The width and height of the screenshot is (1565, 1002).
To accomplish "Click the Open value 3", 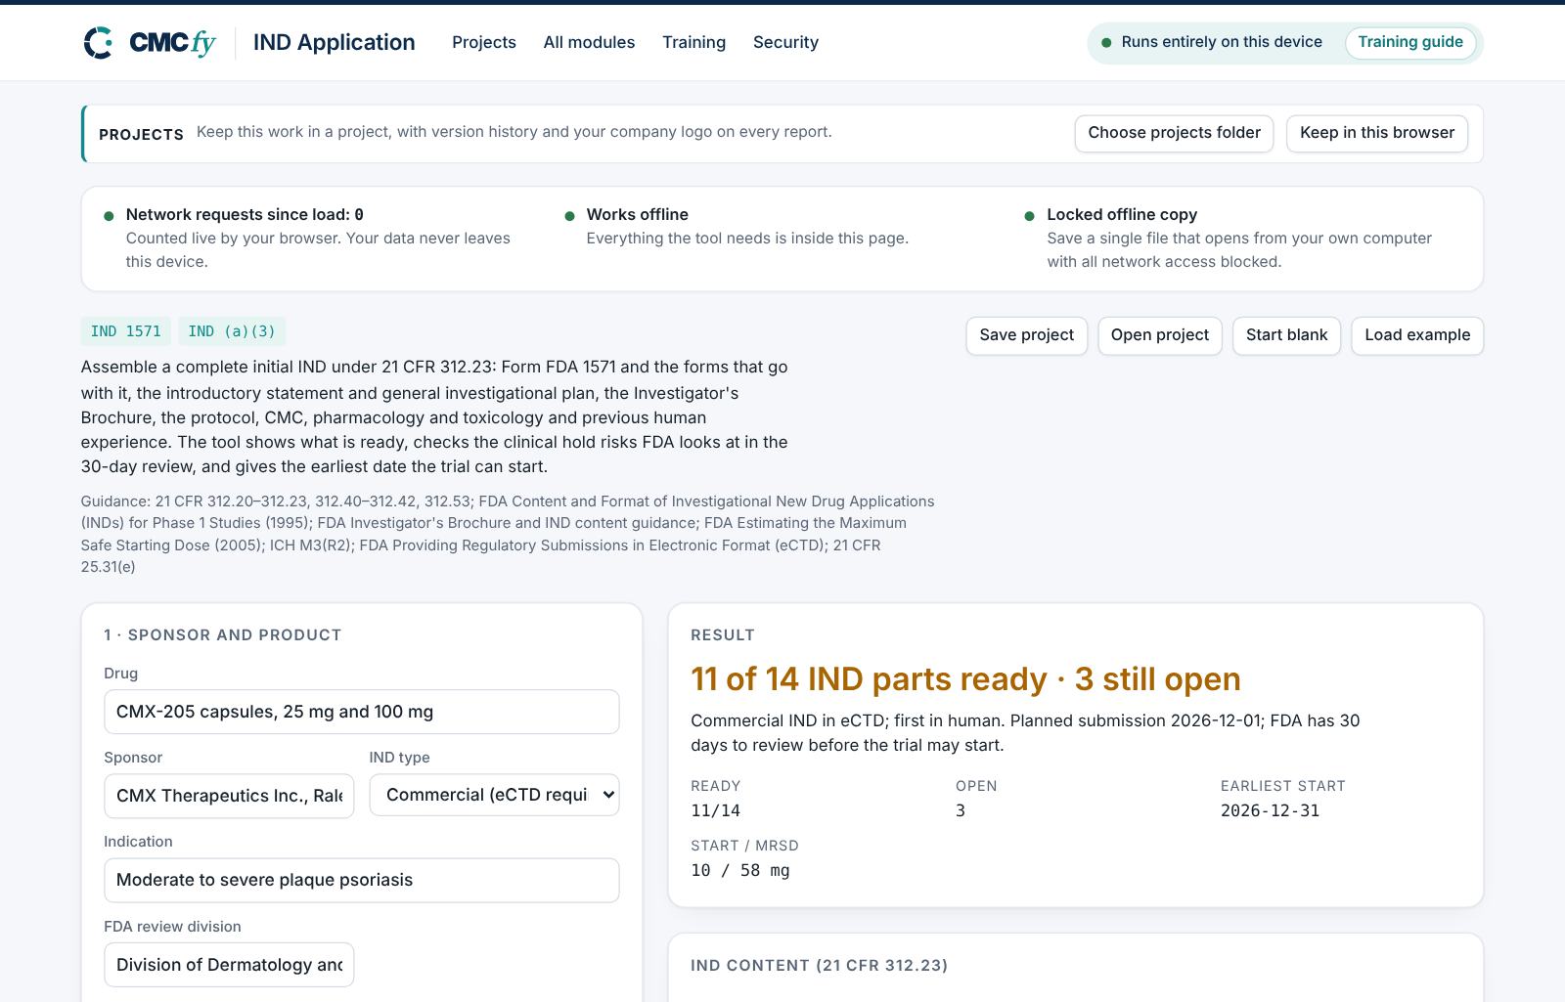I will coord(961,810).
